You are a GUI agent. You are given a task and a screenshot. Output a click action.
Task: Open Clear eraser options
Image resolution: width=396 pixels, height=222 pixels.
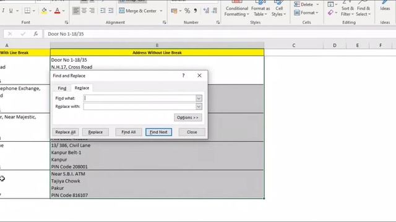[x=332, y=12]
